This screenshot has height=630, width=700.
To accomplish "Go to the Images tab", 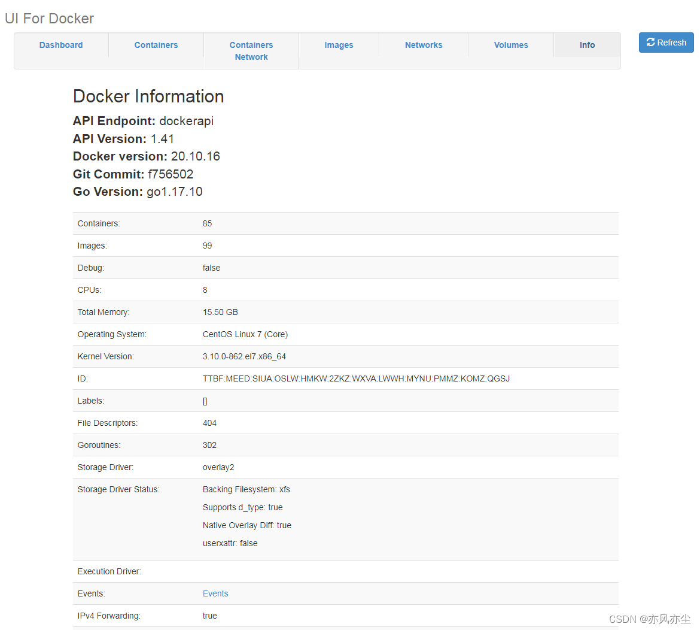I will pyautogui.click(x=339, y=45).
